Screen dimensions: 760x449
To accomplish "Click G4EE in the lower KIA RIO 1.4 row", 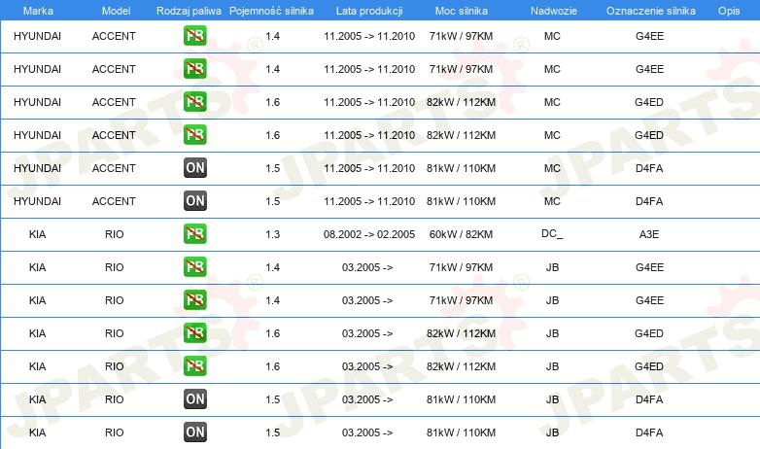I will tap(649, 300).
